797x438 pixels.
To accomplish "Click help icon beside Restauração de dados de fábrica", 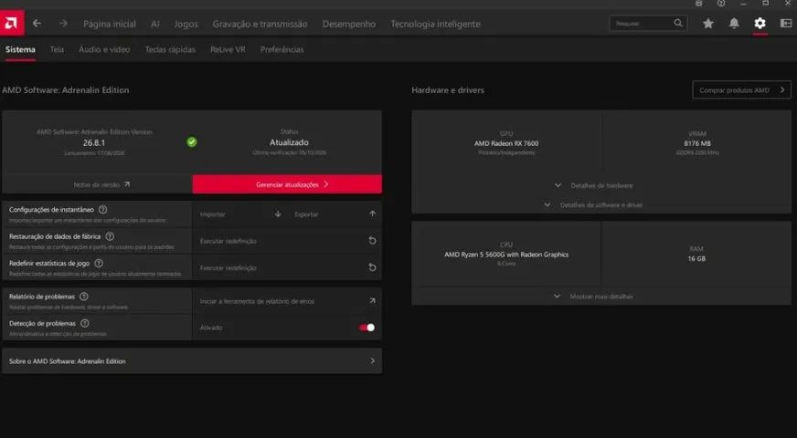I will tap(110, 236).
